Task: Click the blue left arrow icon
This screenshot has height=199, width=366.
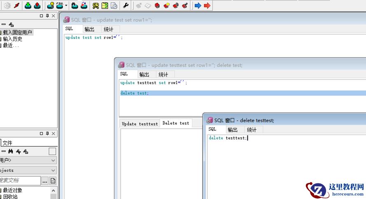Action: [198, 5]
